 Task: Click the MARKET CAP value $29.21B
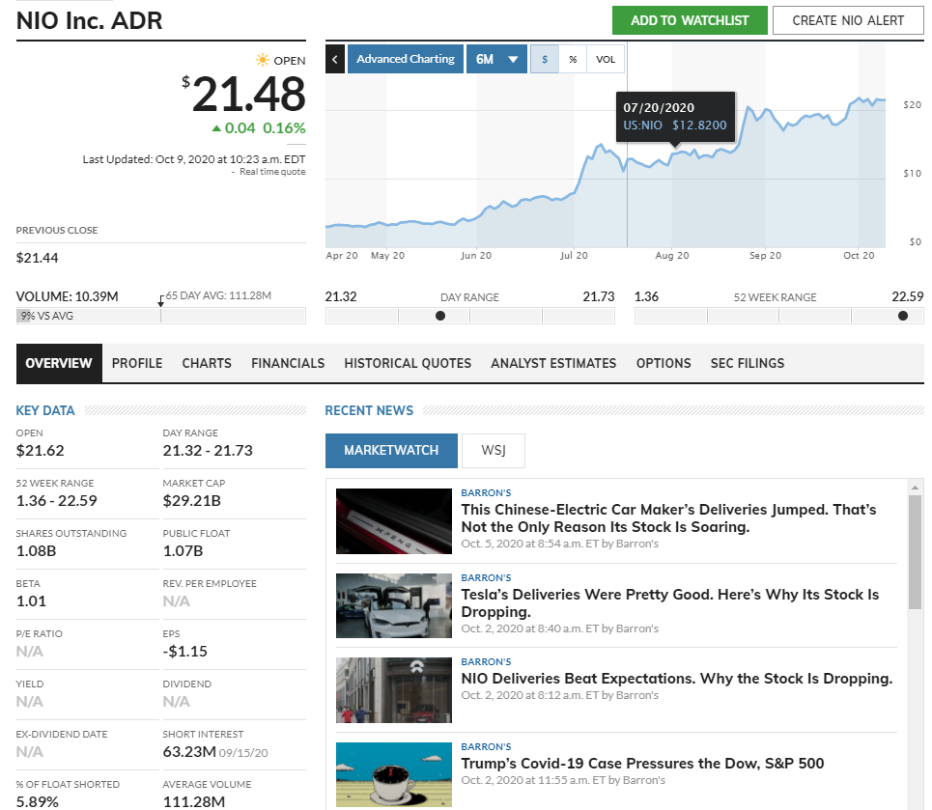coord(191,501)
